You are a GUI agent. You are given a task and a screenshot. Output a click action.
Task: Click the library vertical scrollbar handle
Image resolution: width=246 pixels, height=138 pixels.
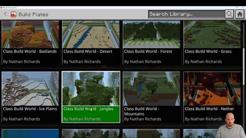pos(244,67)
